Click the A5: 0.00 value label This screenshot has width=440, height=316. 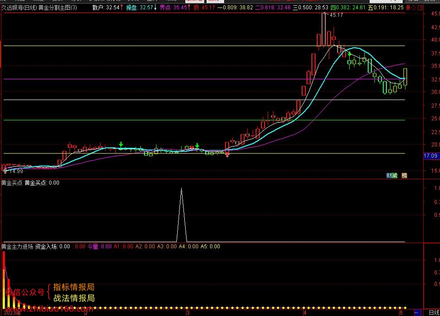pos(210,247)
